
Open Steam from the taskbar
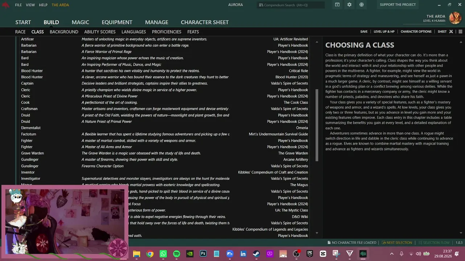(256, 254)
